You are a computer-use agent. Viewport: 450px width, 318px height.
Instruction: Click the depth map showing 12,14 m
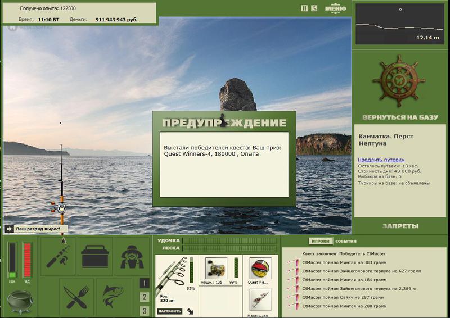point(400,24)
